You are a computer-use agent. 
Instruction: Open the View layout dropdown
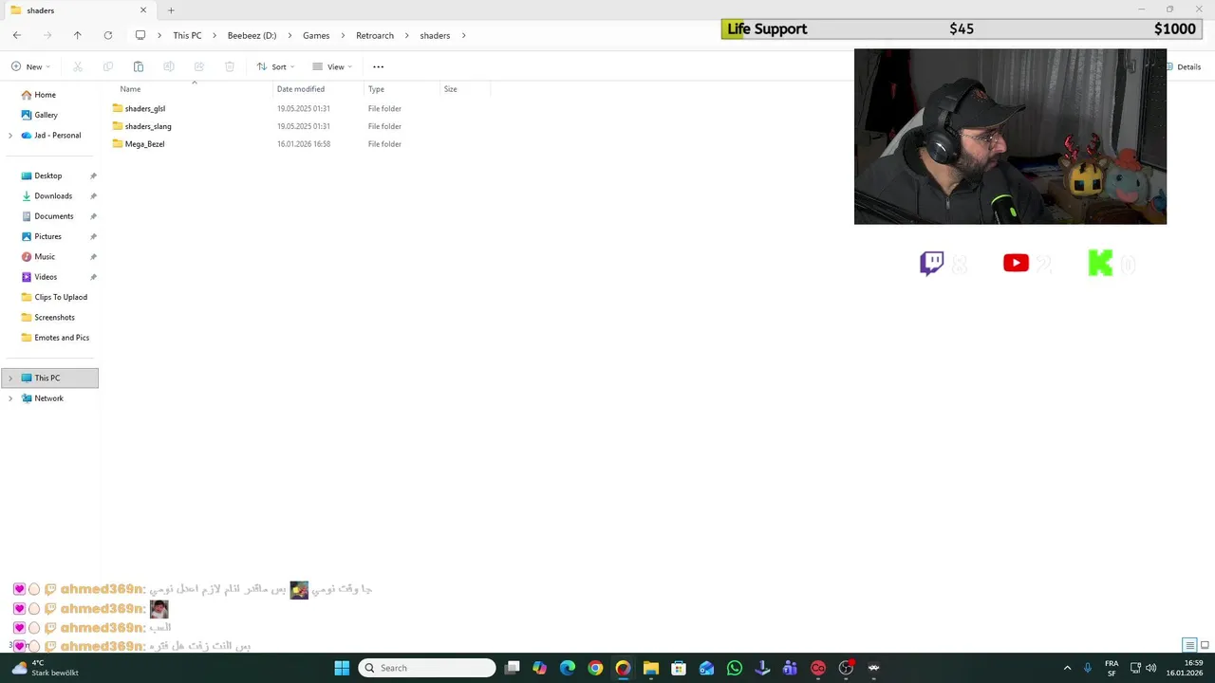(x=332, y=66)
